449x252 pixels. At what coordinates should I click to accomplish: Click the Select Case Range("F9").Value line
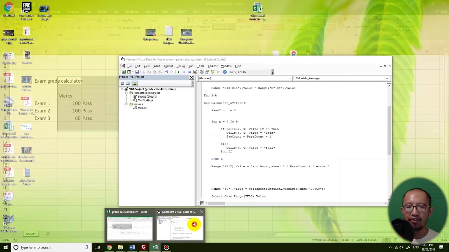tap(239, 196)
